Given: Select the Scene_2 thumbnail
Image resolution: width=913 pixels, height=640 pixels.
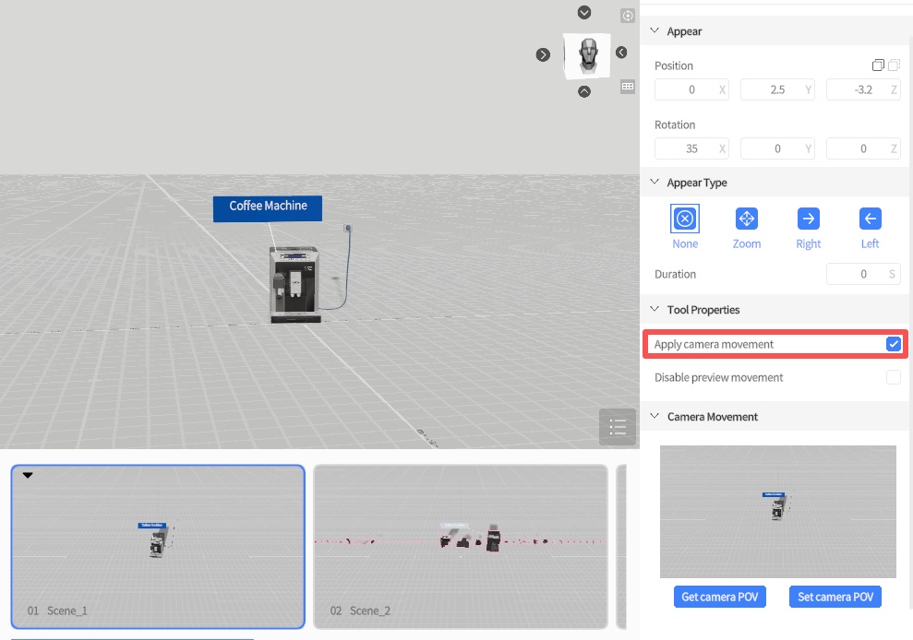Looking at the screenshot, I should coord(460,546).
